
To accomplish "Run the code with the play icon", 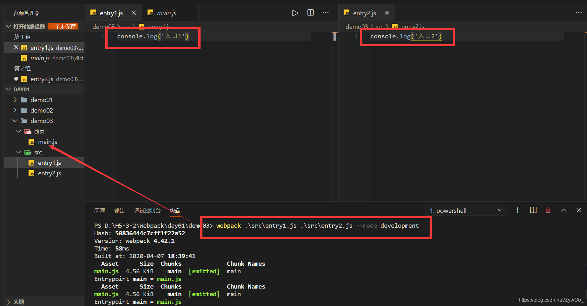I will pos(295,13).
